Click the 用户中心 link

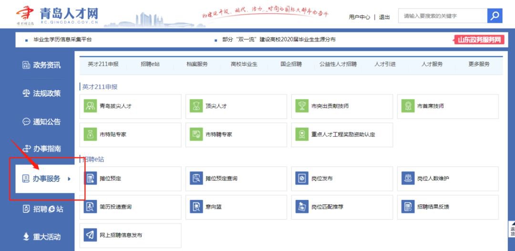pos(359,17)
